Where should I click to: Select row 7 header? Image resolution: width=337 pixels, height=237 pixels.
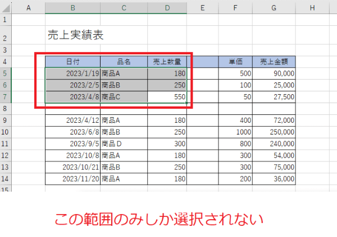[x=6, y=97]
